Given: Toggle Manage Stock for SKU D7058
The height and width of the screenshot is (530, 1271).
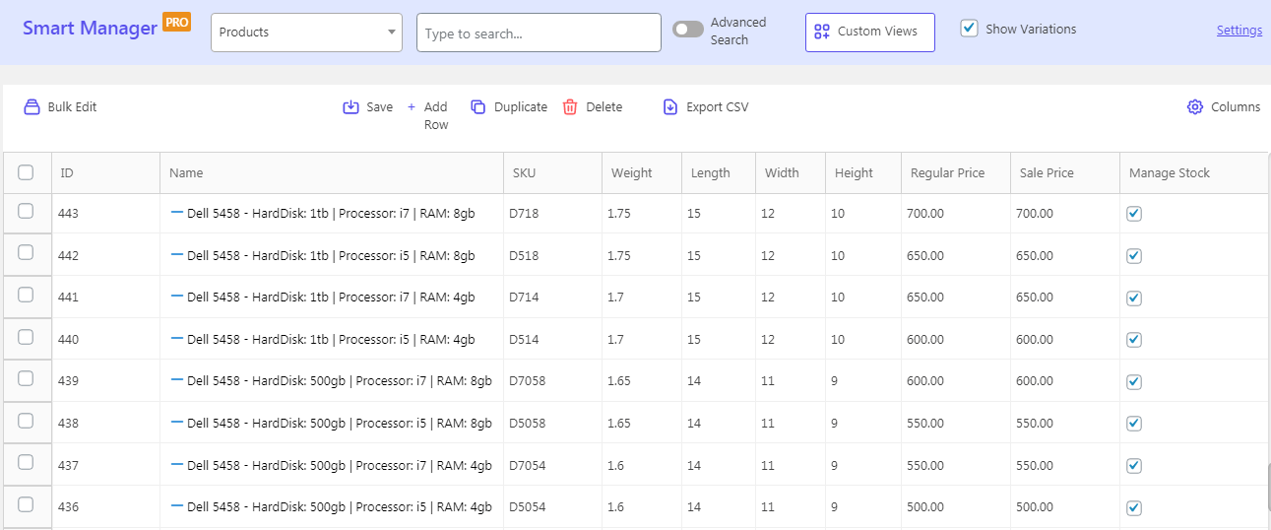Looking at the screenshot, I should tap(1134, 381).
